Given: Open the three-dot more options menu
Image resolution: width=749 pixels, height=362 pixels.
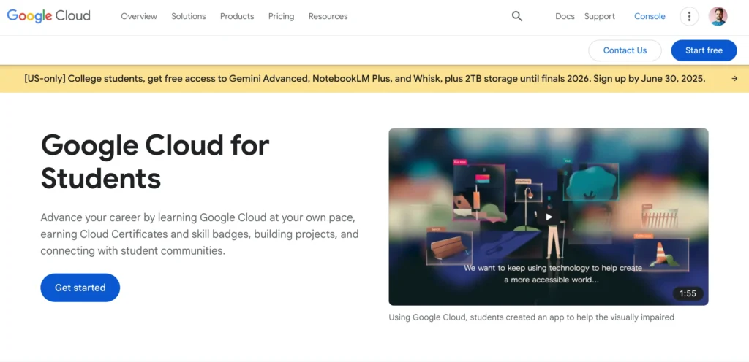Looking at the screenshot, I should [689, 16].
